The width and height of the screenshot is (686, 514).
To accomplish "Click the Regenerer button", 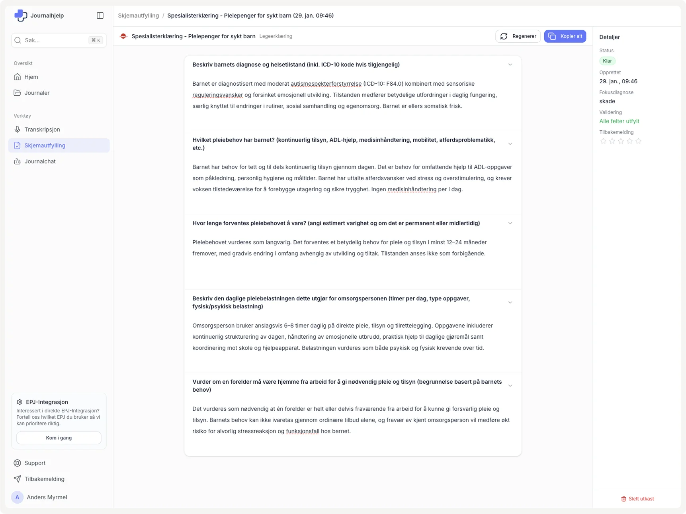I will tap(518, 36).
